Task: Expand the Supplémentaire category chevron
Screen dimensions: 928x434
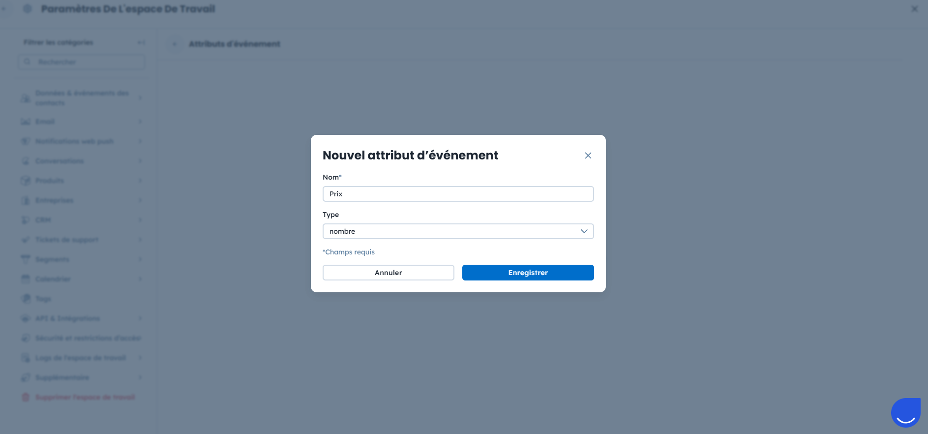Action: [x=140, y=377]
